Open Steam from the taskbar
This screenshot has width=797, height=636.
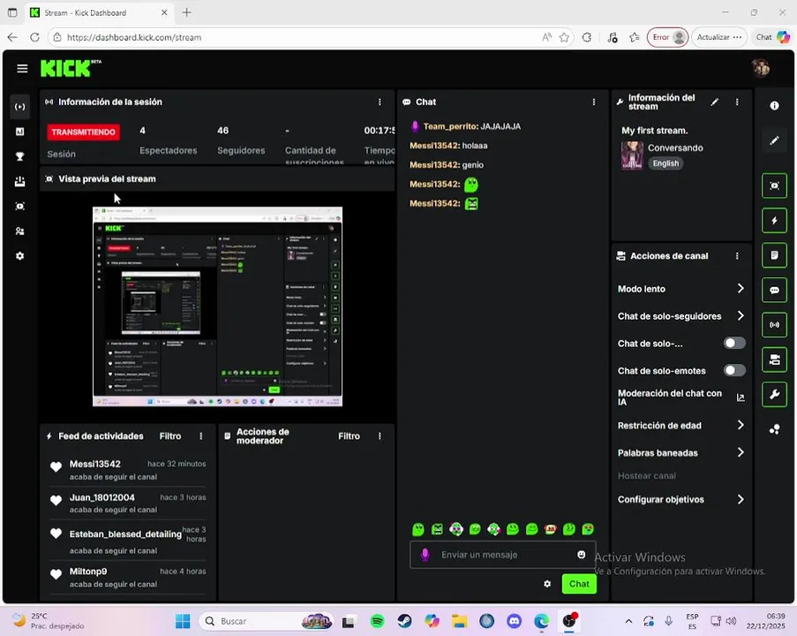tap(404, 621)
